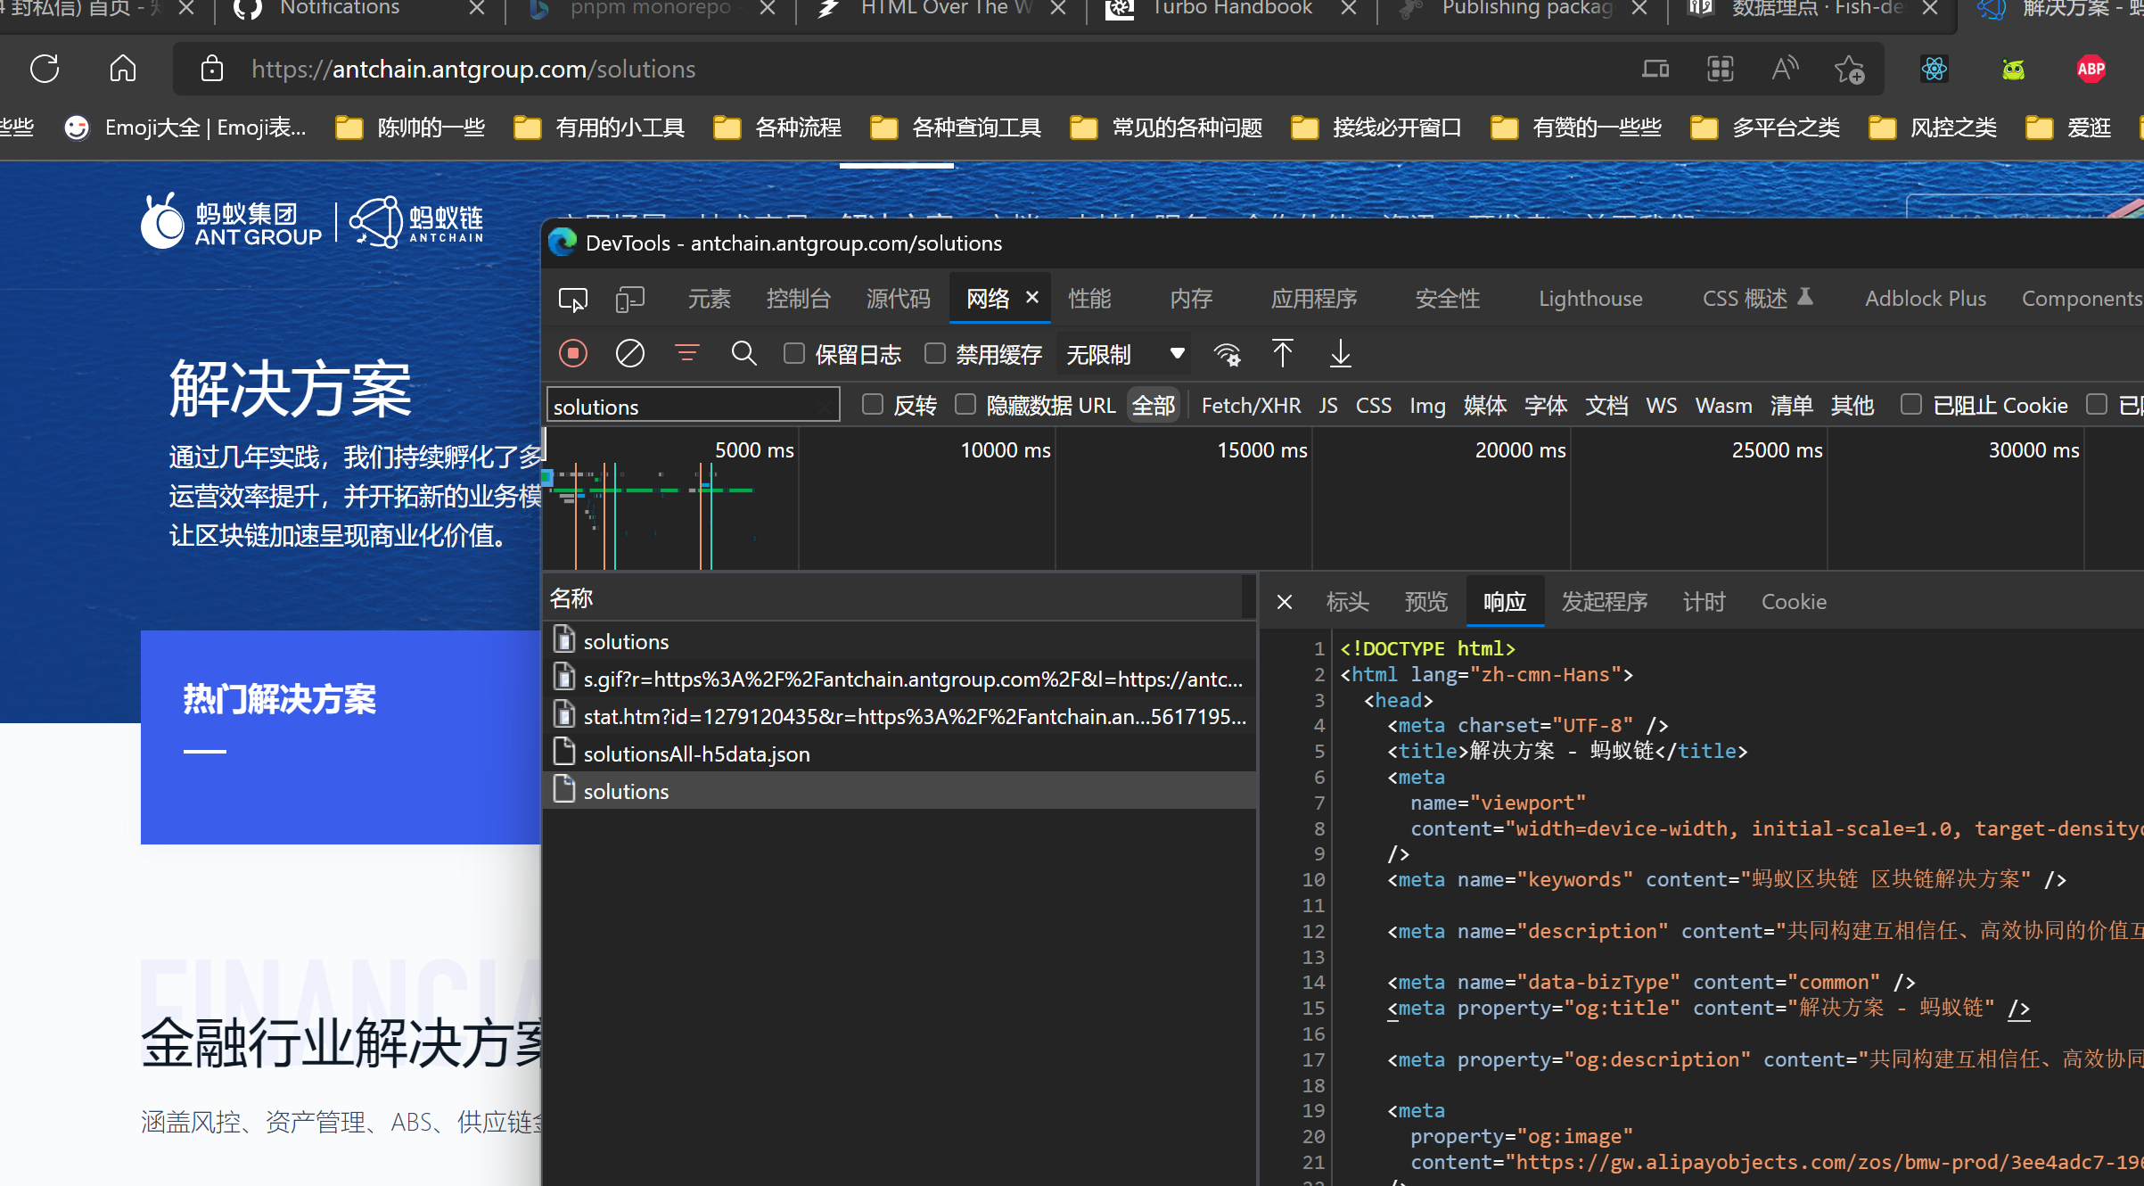Viewport: 2144px width, 1186px height.
Task: Switch to the 控制台 DevTools tab
Action: [x=798, y=299]
